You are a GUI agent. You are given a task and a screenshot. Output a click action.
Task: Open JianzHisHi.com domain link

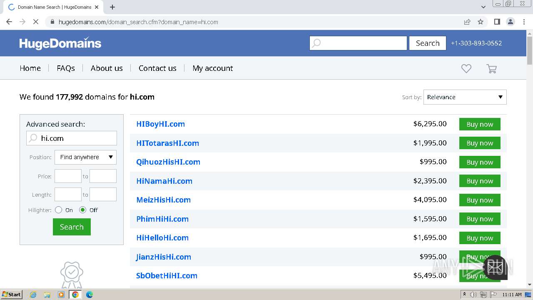click(x=164, y=257)
